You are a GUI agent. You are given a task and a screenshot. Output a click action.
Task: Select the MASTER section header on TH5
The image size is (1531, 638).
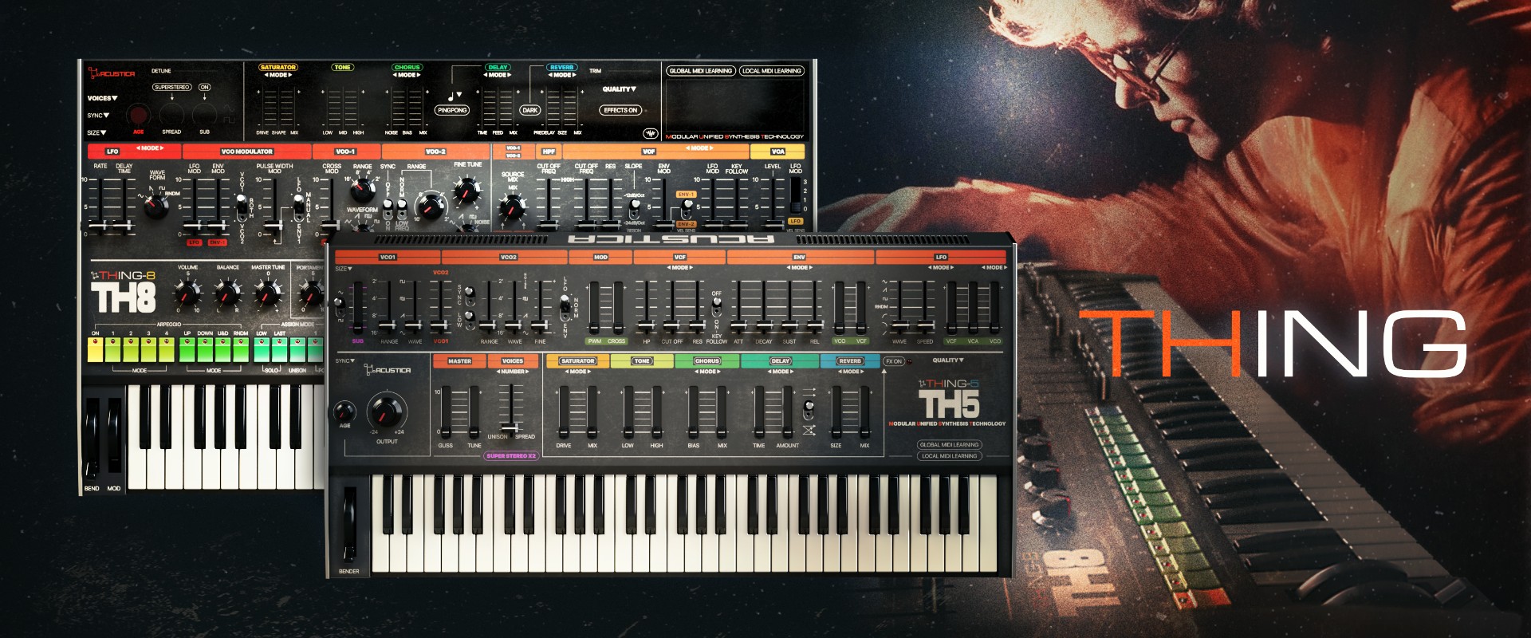pyautogui.click(x=459, y=361)
